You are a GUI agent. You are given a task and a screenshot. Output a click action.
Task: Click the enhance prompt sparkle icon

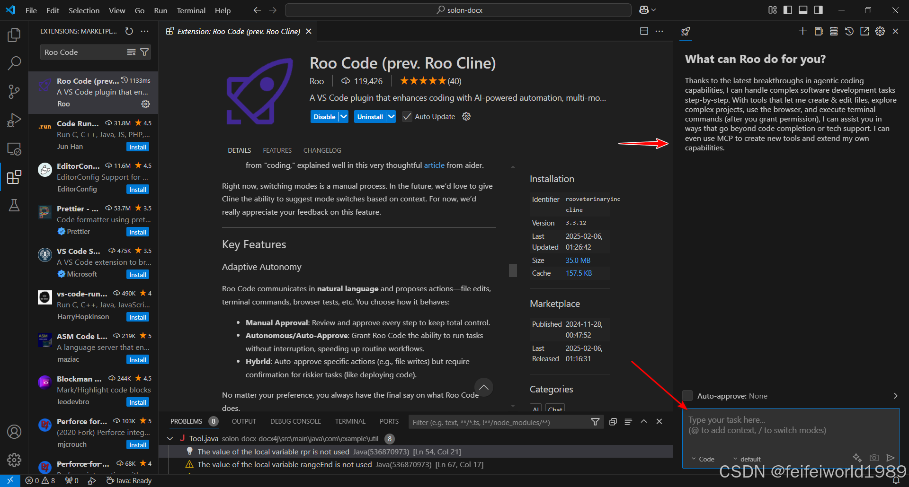tap(857, 458)
